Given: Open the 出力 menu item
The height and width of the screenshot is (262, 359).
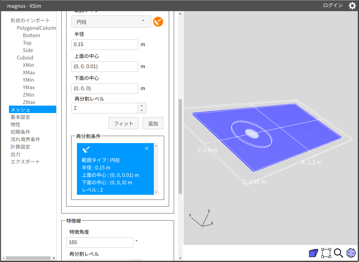Looking at the screenshot, I should [15, 155].
